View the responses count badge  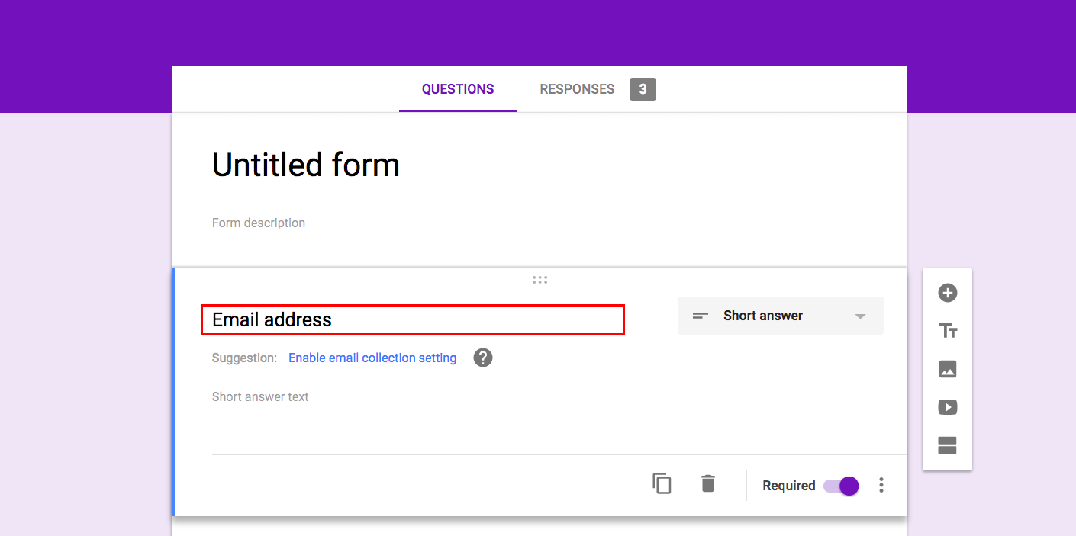[643, 89]
